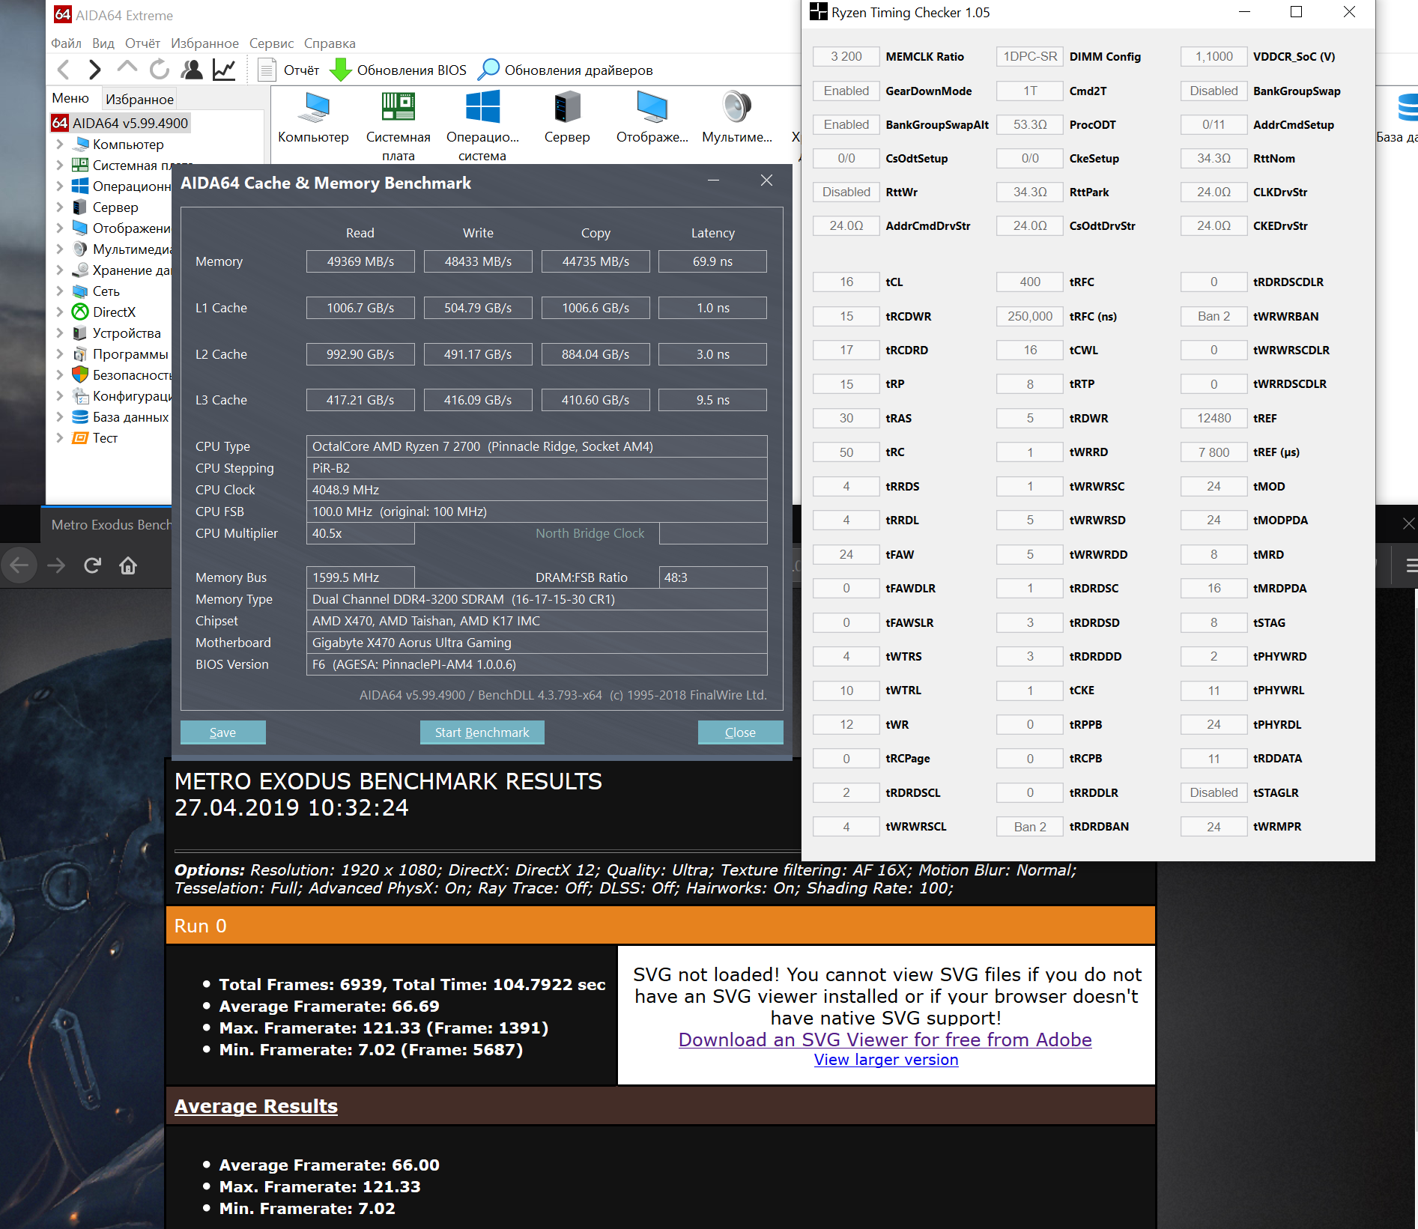This screenshot has height=1229, width=1418.
Task: Open the user icon in AIDA64 toolbar
Action: click(x=193, y=70)
